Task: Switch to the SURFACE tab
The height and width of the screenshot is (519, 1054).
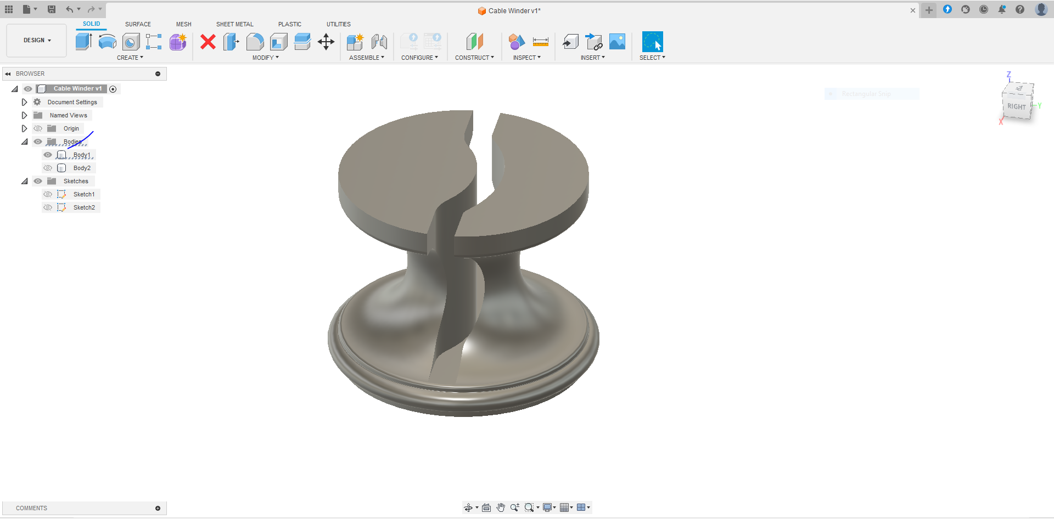Action: [x=138, y=24]
